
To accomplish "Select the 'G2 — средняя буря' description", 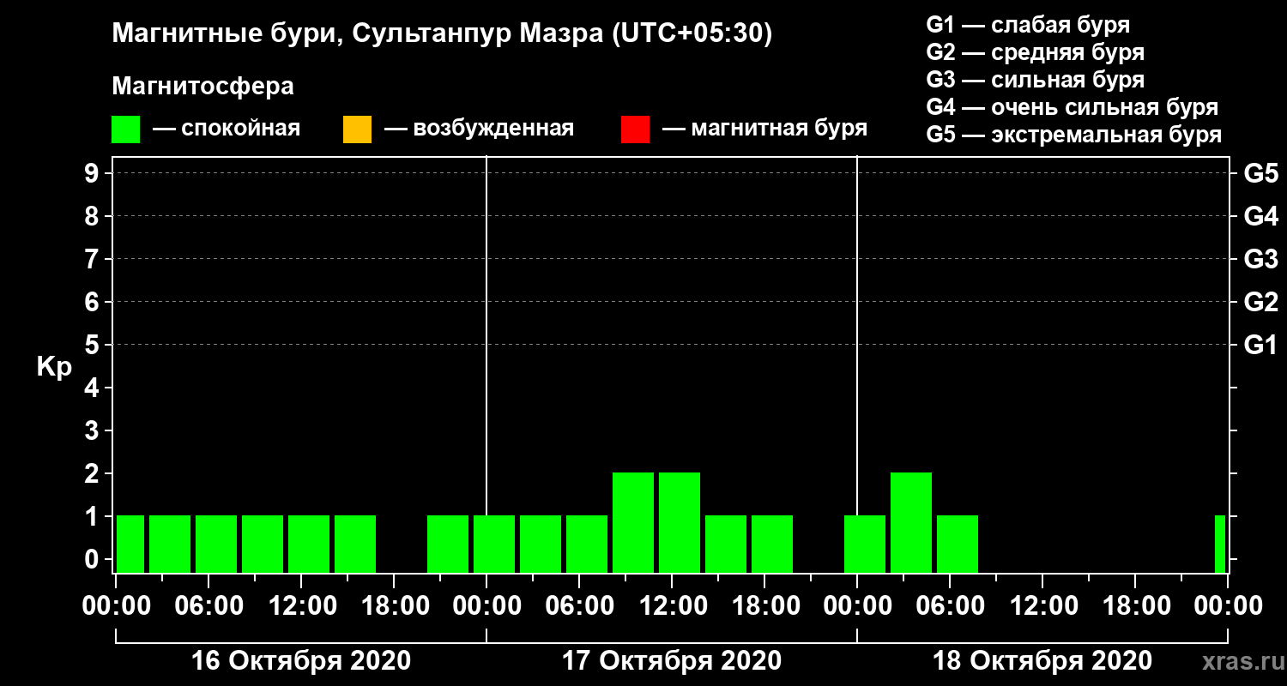I will point(1036,51).
